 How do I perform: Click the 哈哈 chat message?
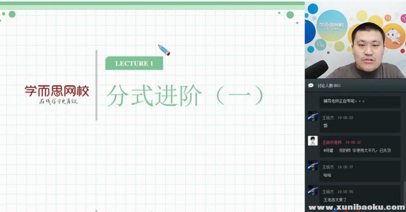pyautogui.click(x=327, y=175)
